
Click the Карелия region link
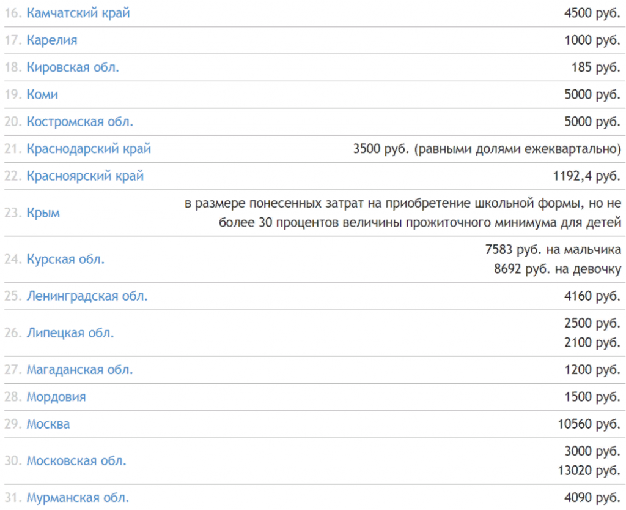52,40
